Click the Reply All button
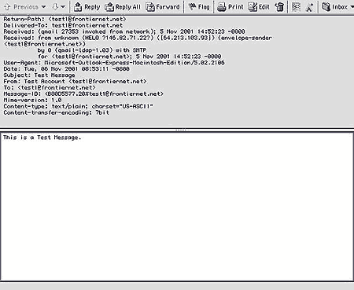Image resolution: width=354 pixels, height=290 pixels. (123, 7)
